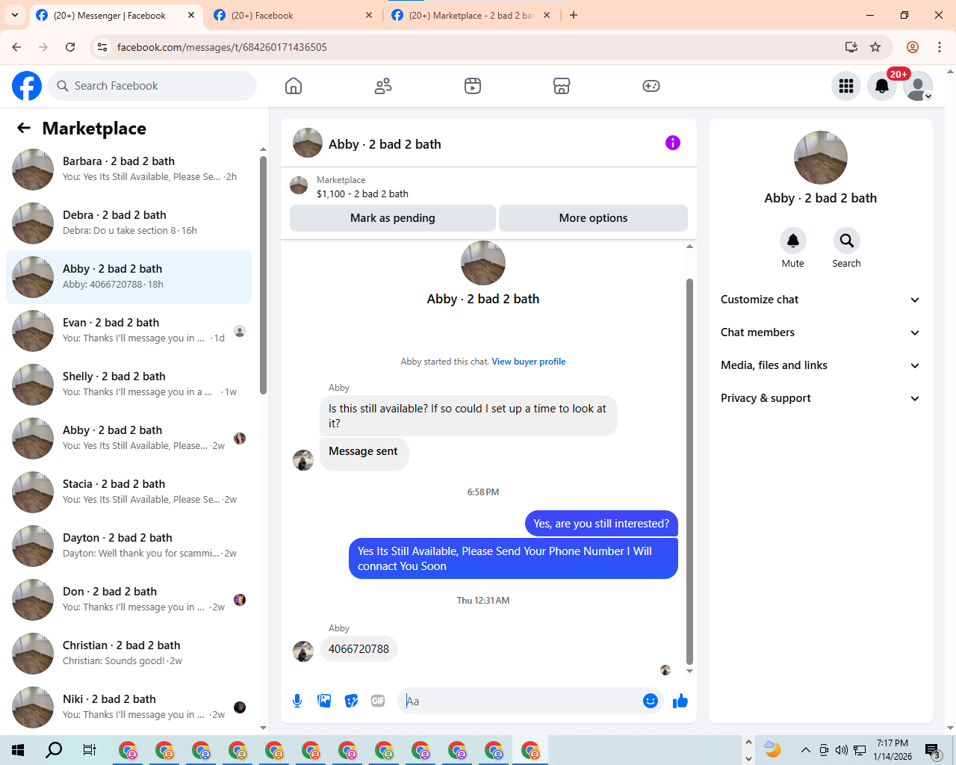The width and height of the screenshot is (956, 765).
Task: Open Barbara 2 bad 2 bath conversation
Action: coord(128,170)
